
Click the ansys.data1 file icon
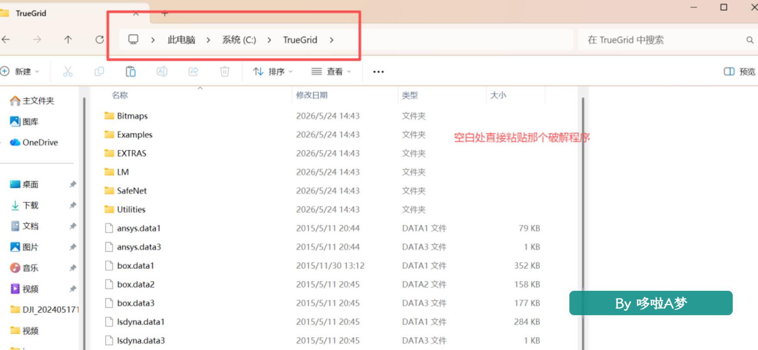109,228
